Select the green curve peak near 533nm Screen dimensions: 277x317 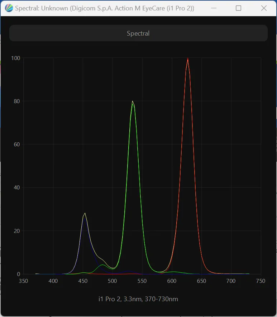click(133, 102)
